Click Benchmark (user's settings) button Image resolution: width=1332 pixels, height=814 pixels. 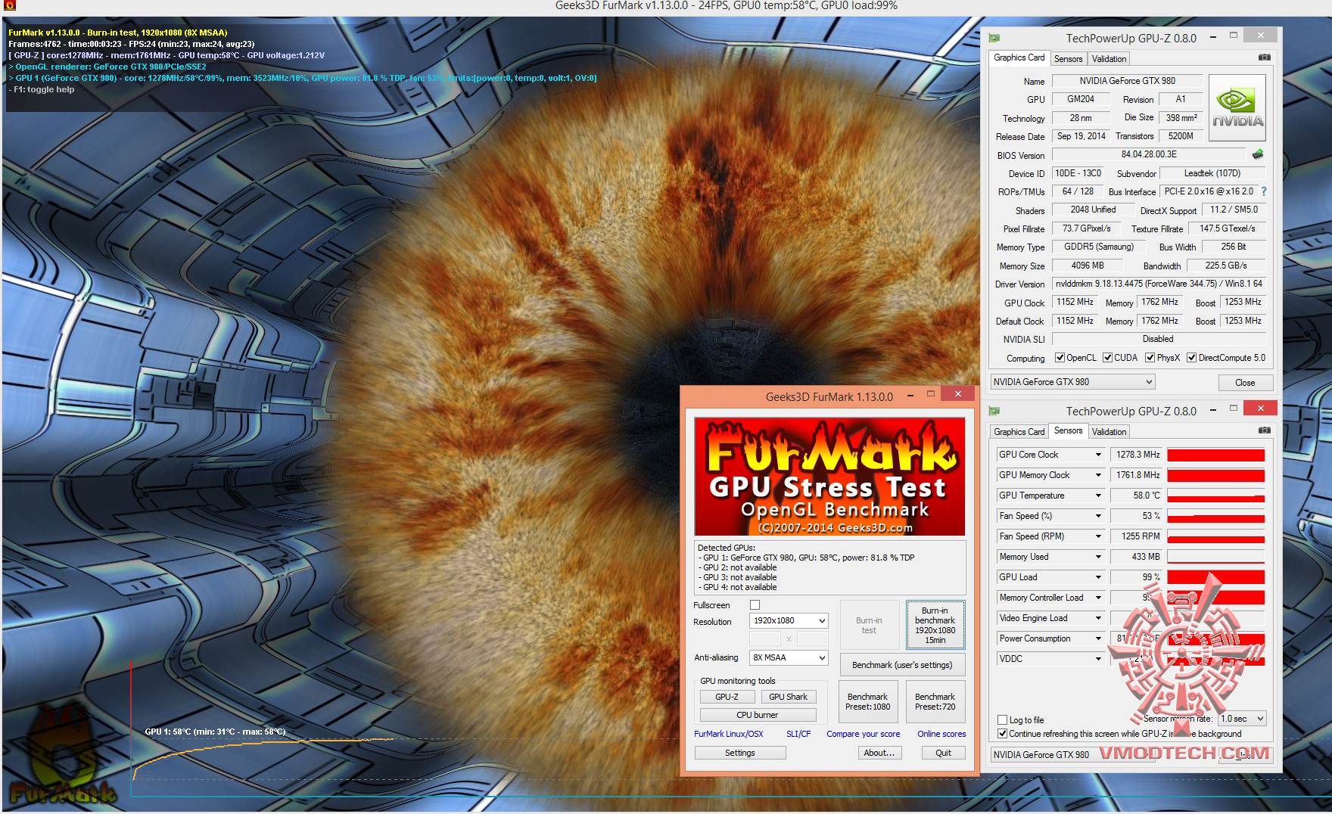click(902, 665)
